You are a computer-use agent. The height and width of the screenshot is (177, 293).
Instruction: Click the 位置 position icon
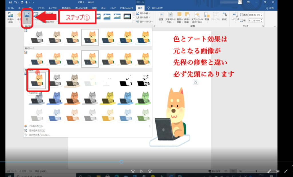tap(161, 17)
